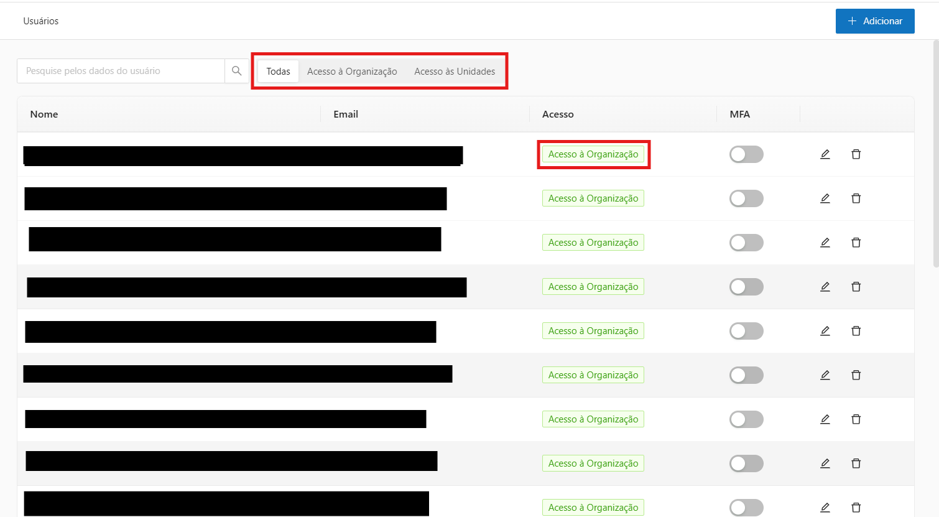Switch to Acesso às Unidades tab
The height and width of the screenshot is (517, 939).
pos(455,72)
